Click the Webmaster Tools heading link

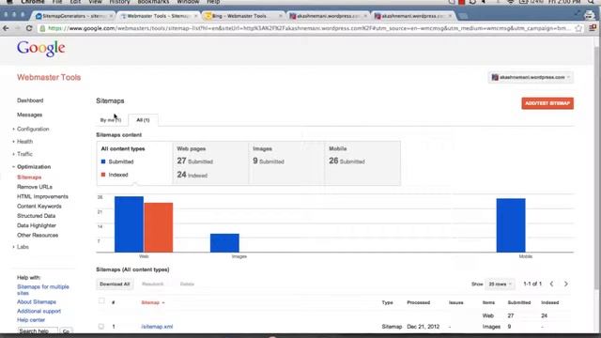click(x=49, y=77)
